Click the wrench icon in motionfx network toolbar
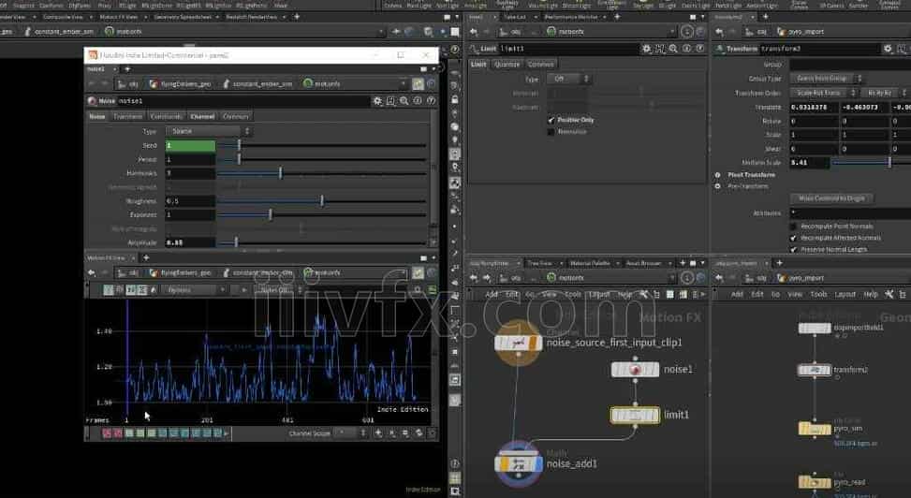The height and width of the screenshot is (498, 911). click(644, 295)
